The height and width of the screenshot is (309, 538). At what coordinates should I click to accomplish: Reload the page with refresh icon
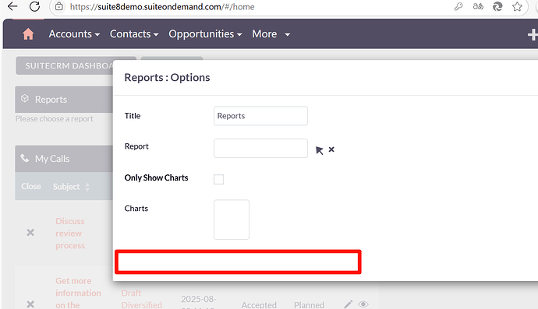[34, 6]
